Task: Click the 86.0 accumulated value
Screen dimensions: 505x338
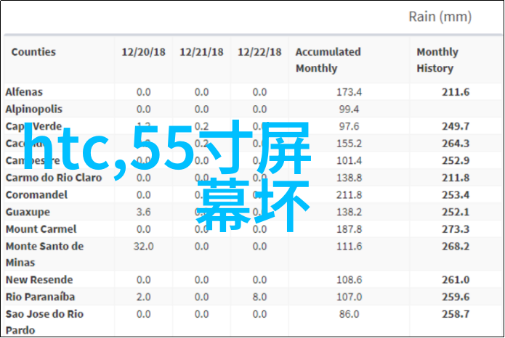Action: tap(349, 314)
